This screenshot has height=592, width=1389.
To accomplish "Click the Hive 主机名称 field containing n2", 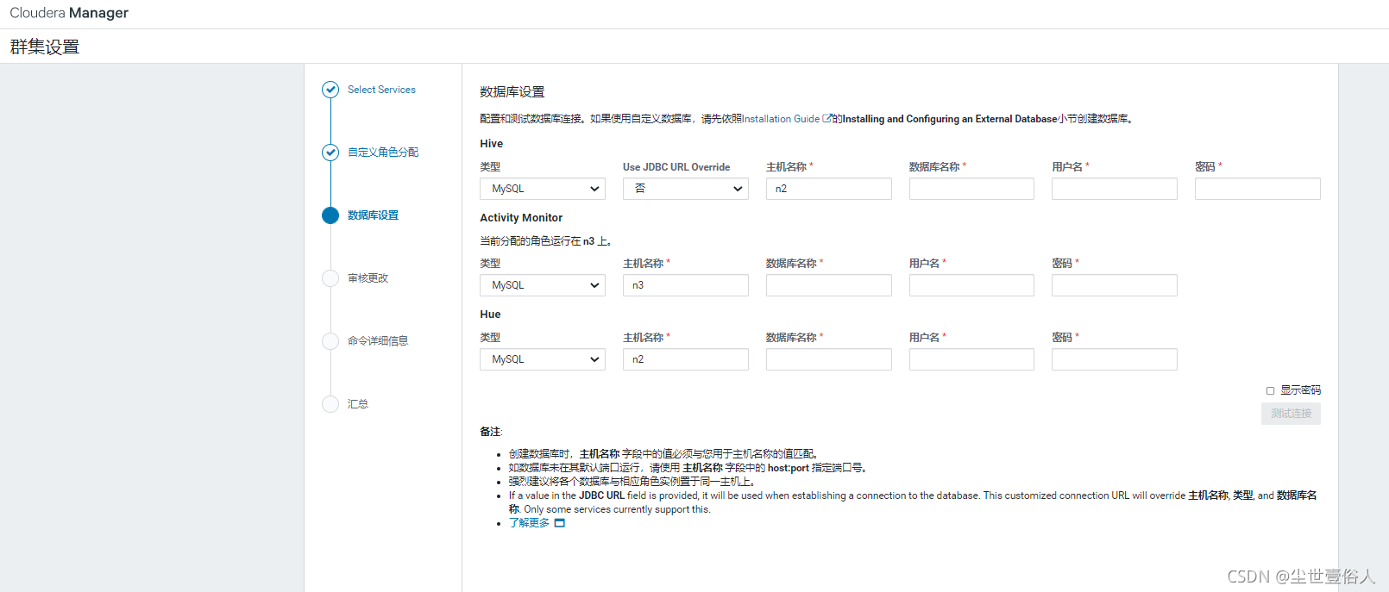I will click(x=829, y=189).
